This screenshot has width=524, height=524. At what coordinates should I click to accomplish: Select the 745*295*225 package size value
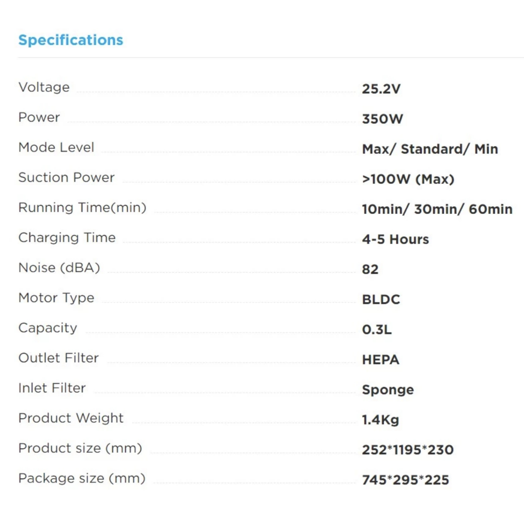pos(405,481)
